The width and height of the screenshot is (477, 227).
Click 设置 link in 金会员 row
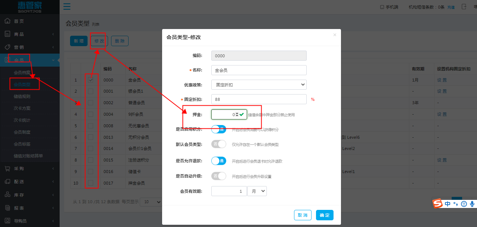(442, 80)
